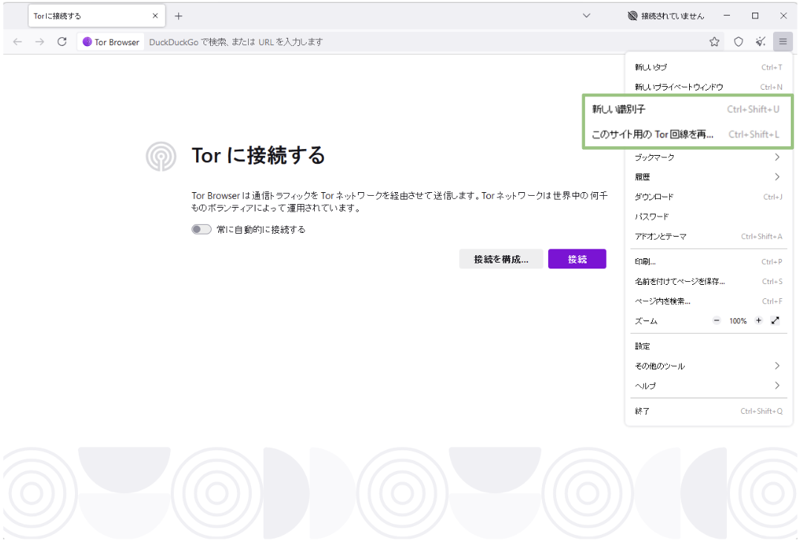Click the 接続を構成 button
Screen dimensions: 802x543
501,259
